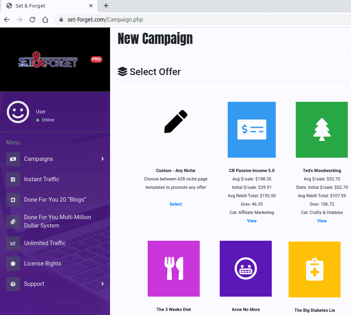Click the Instant Traffic share icon
Viewport: 351px width, 315px height.
13,179
